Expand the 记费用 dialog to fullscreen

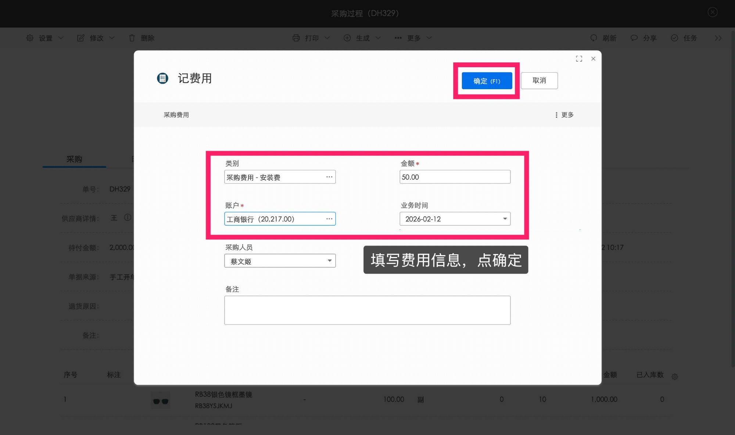(x=579, y=58)
